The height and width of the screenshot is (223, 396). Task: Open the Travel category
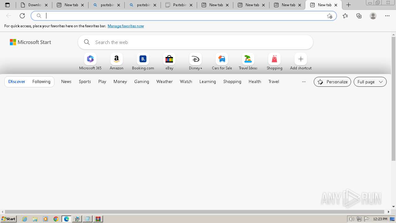coord(274,81)
